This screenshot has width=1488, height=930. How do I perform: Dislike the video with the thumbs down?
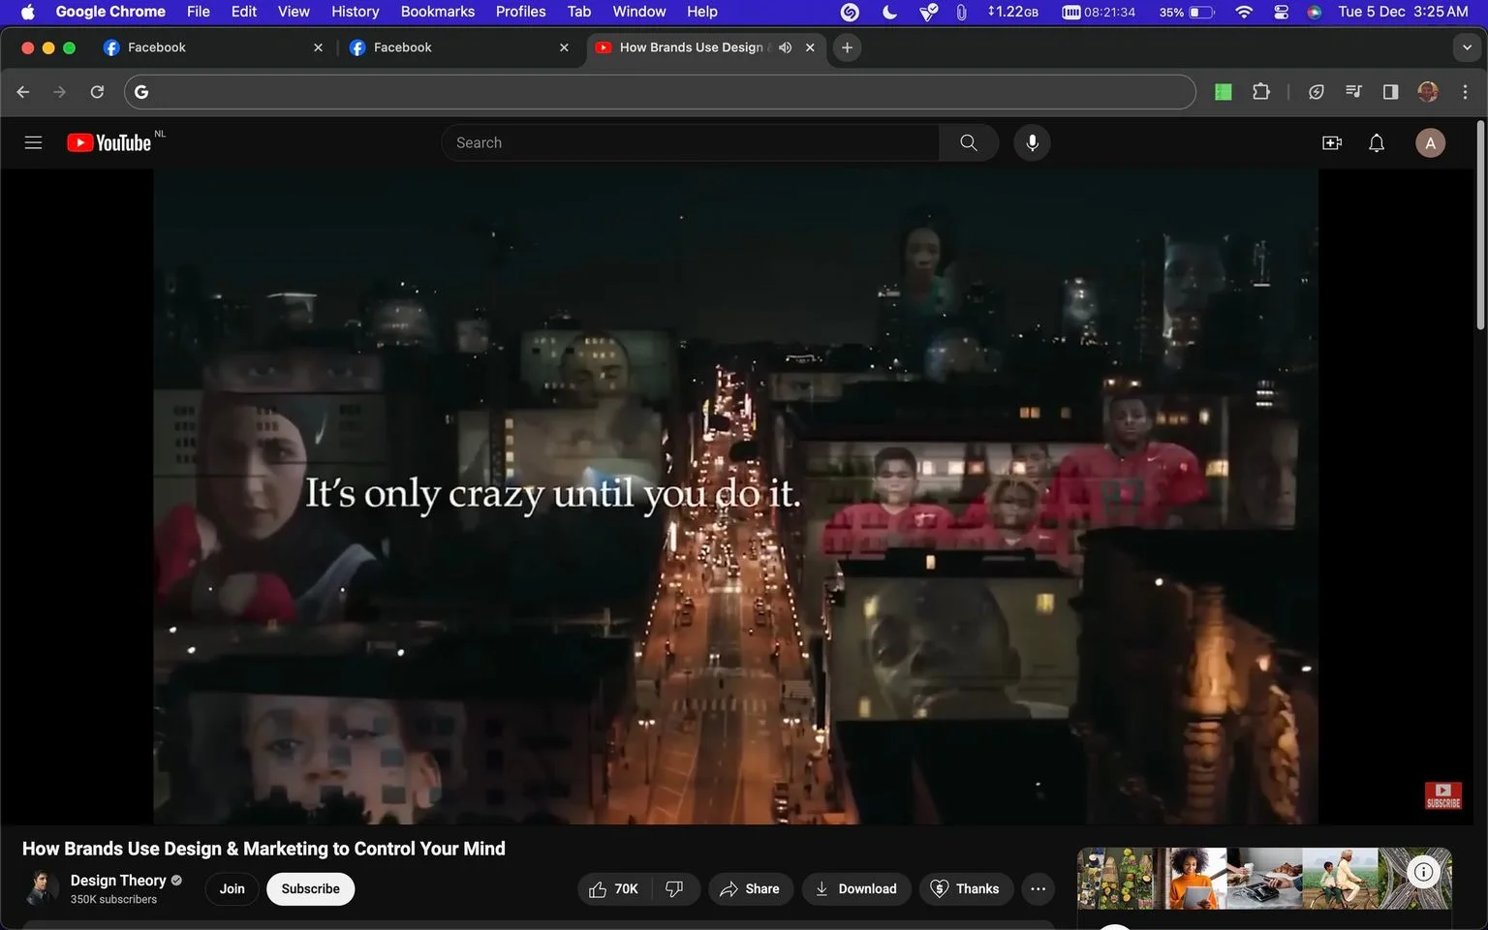pyautogui.click(x=675, y=888)
